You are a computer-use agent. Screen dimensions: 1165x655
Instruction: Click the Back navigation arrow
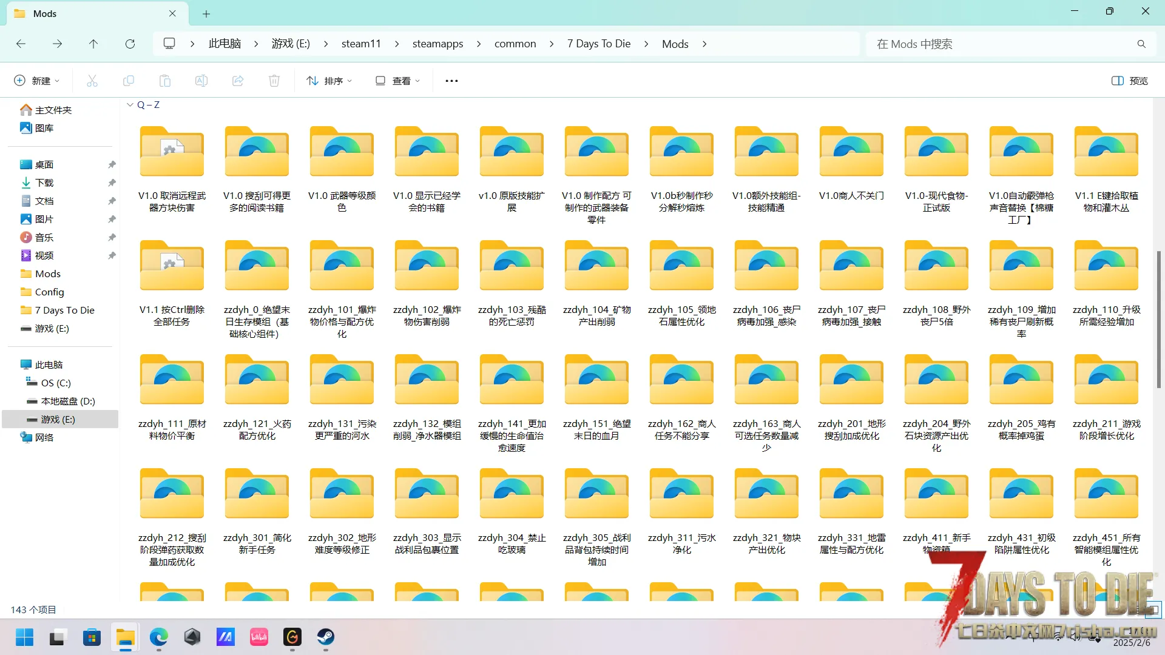(x=21, y=44)
